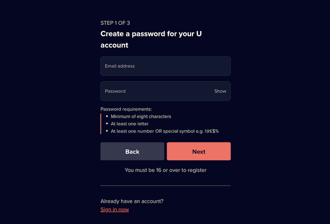Open the Sign in now link

click(115, 209)
